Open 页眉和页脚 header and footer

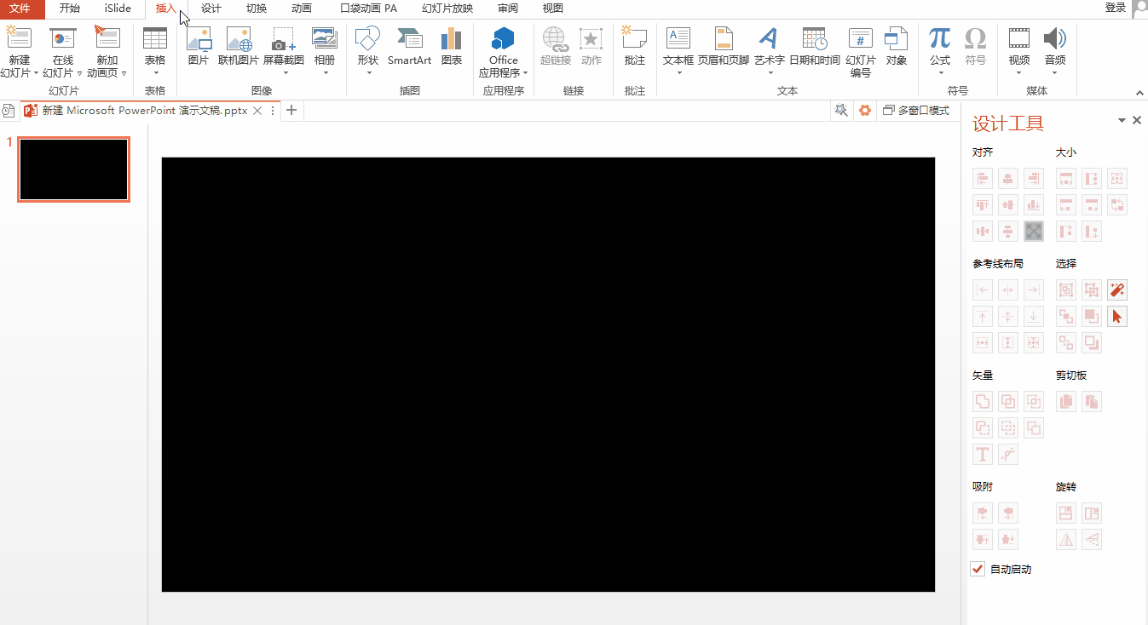(x=724, y=47)
